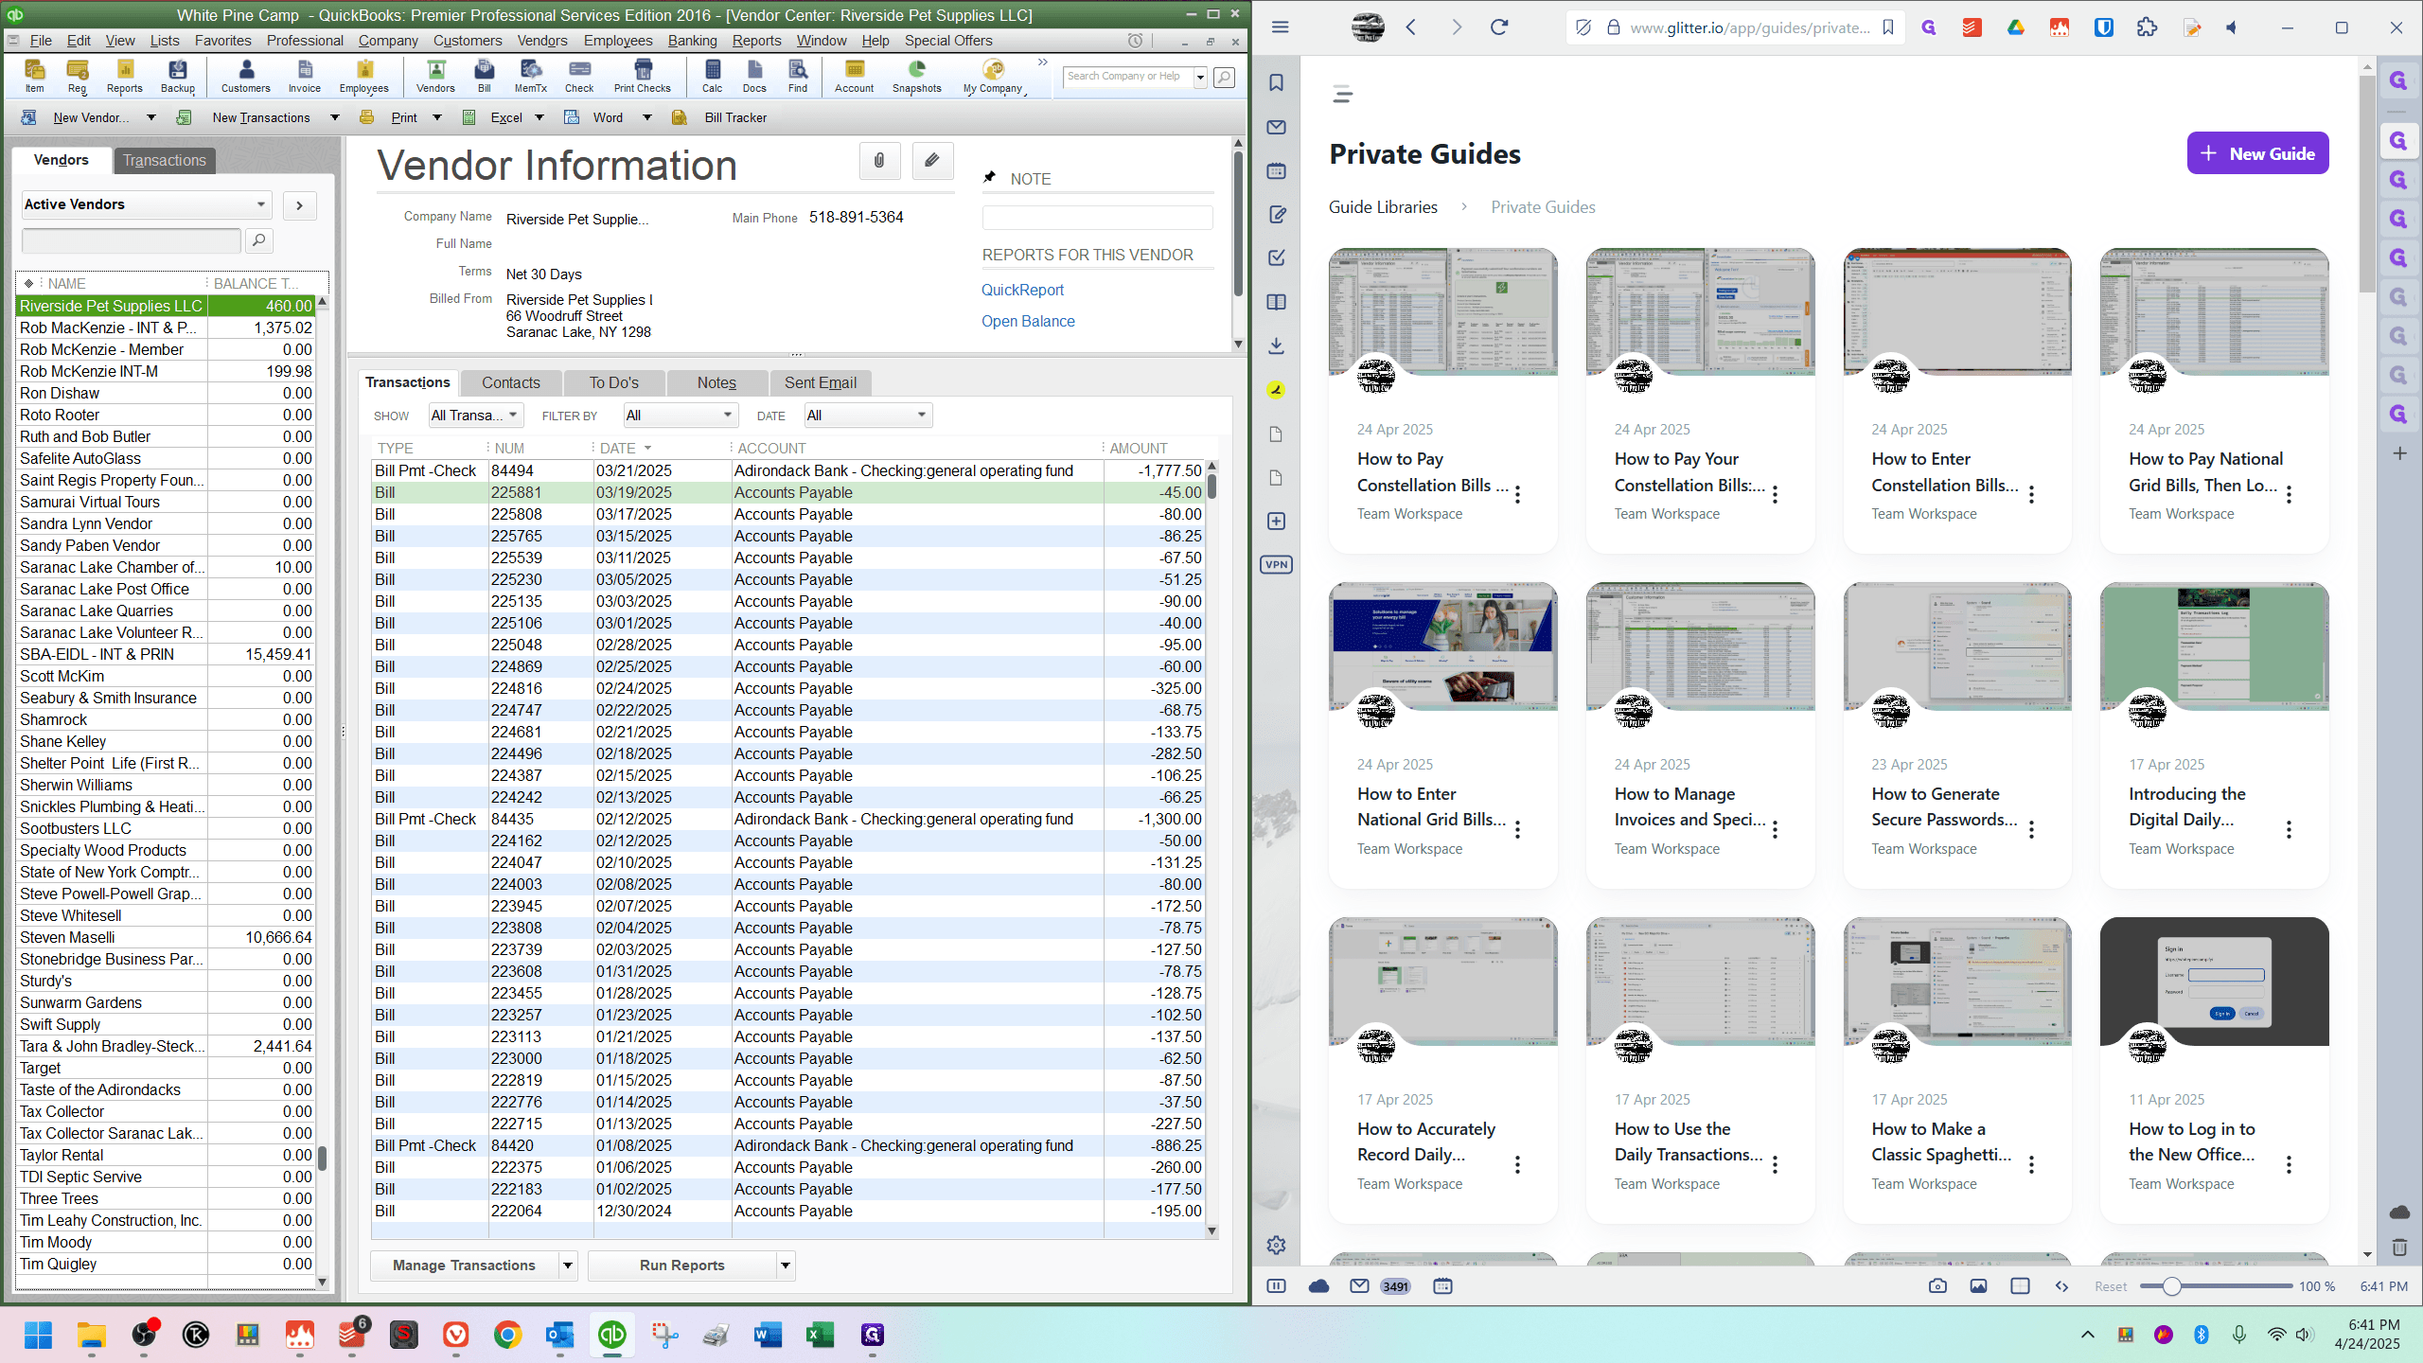Click the Reports toolbar icon

[x=124, y=76]
